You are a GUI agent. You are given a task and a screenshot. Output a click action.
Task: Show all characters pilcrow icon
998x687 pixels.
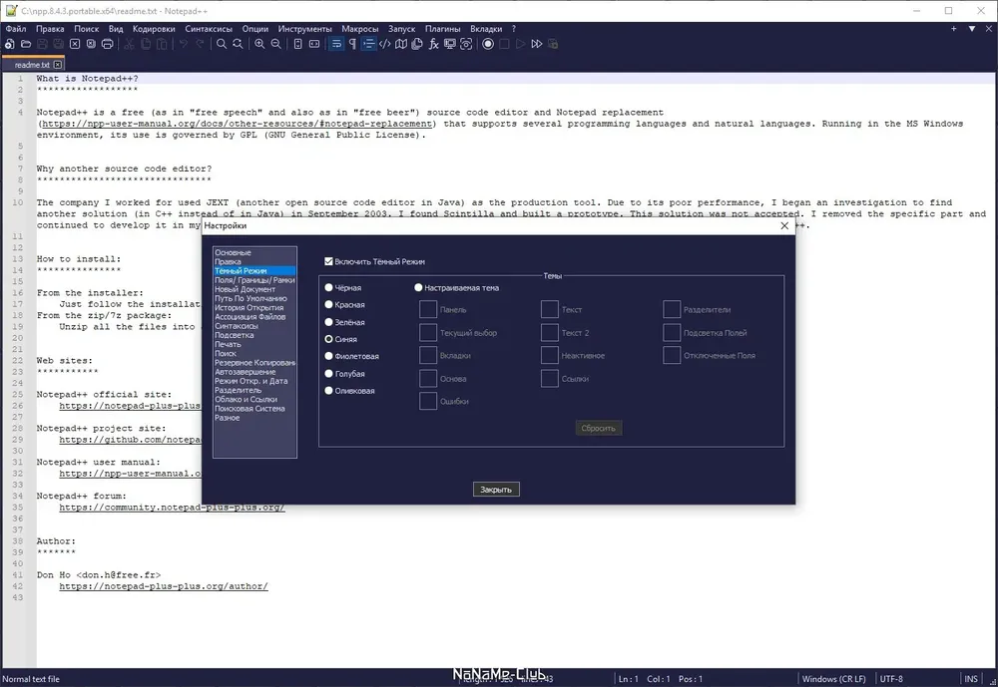tap(352, 44)
